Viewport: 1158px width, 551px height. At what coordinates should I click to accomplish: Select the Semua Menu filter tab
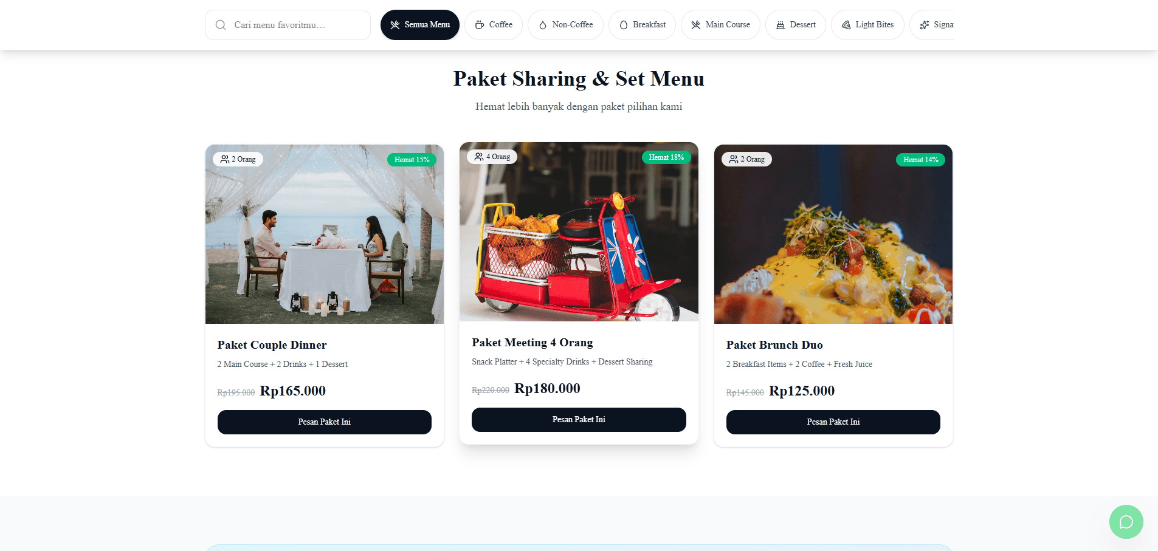click(x=419, y=25)
